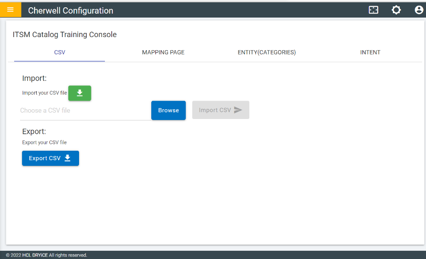The height and width of the screenshot is (259, 426).
Task: Click the Import: section heading
Action: tap(34, 78)
